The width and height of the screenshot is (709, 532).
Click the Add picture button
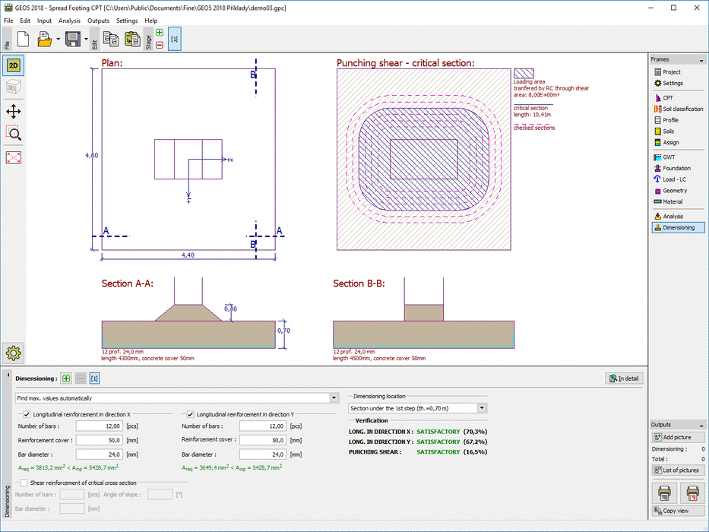[x=677, y=437]
